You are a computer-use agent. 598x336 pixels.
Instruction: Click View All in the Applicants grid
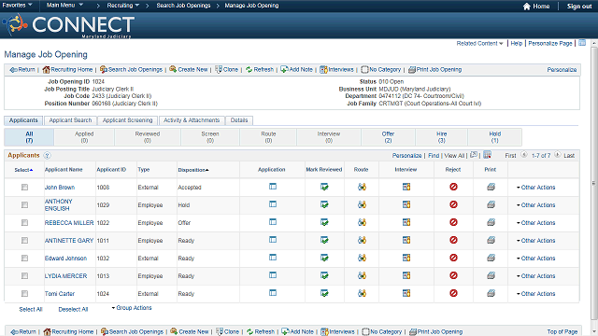pyautogui.click(x=454, y=156)
